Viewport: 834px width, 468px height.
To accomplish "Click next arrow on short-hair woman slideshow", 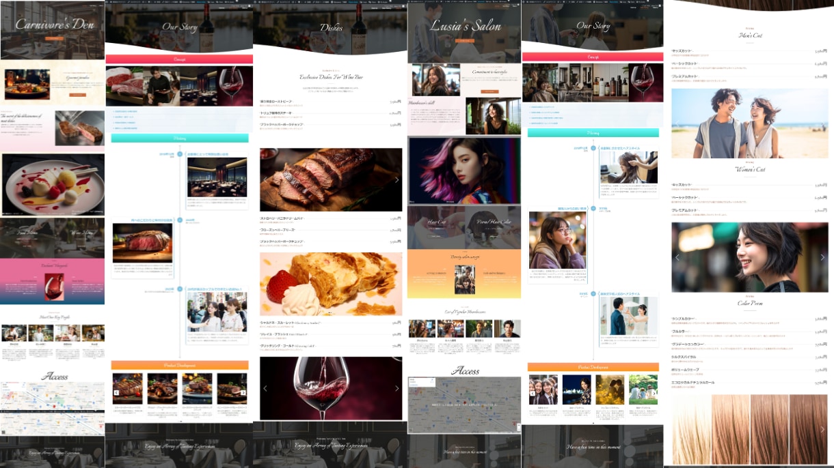I will point(822,257).
